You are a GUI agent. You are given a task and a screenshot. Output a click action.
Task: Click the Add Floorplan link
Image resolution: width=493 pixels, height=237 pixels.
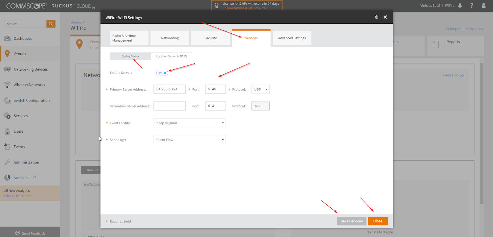pos(454,75)
